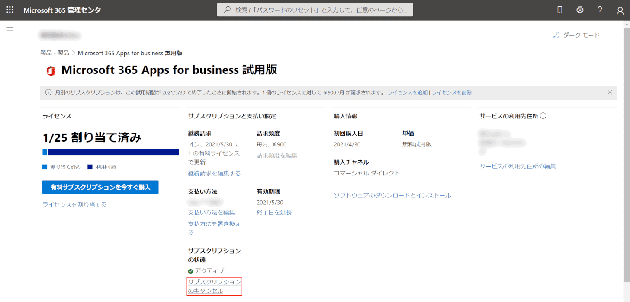Image resolution: width=630 pixels, height=302 pixels.
Task: Click サービスの利用先住所の編集 link
Action: (517, 166)
